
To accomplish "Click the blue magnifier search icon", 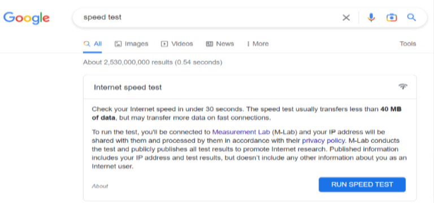I will click(411, 17).
